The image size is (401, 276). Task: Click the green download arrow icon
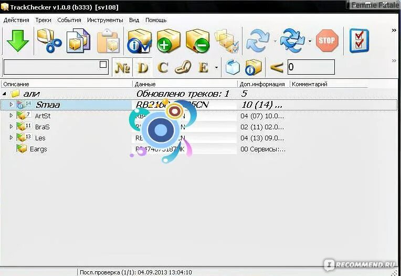click(17, 41)
